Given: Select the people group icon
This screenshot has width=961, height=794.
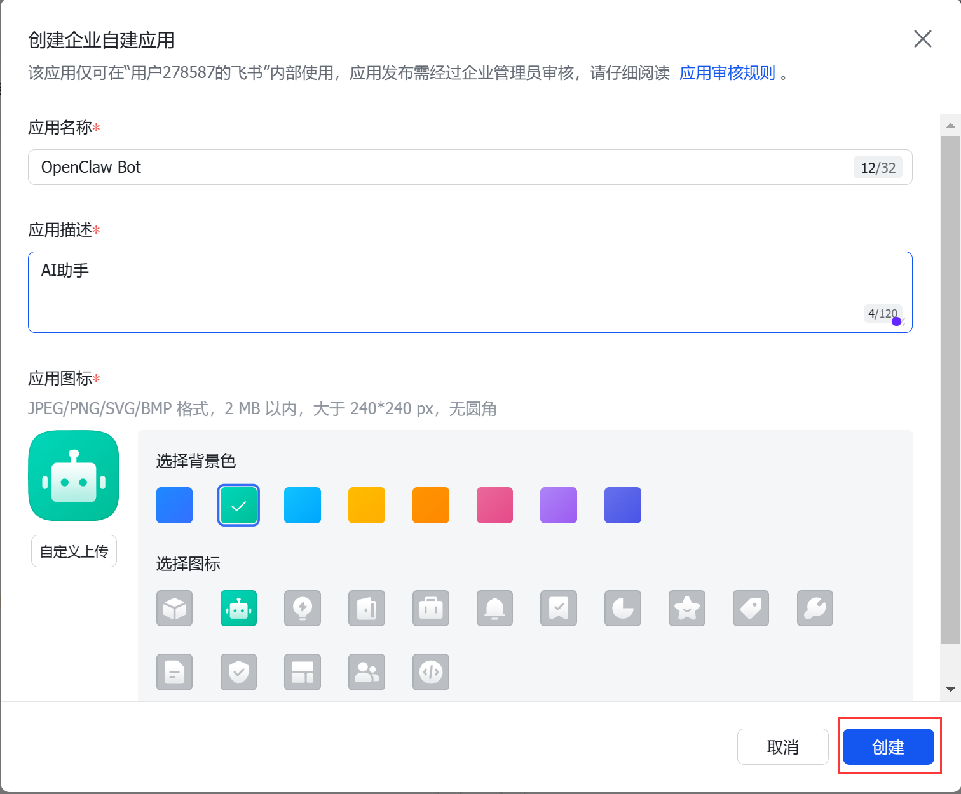Looking at the screenshot, I should coord(367,672).
